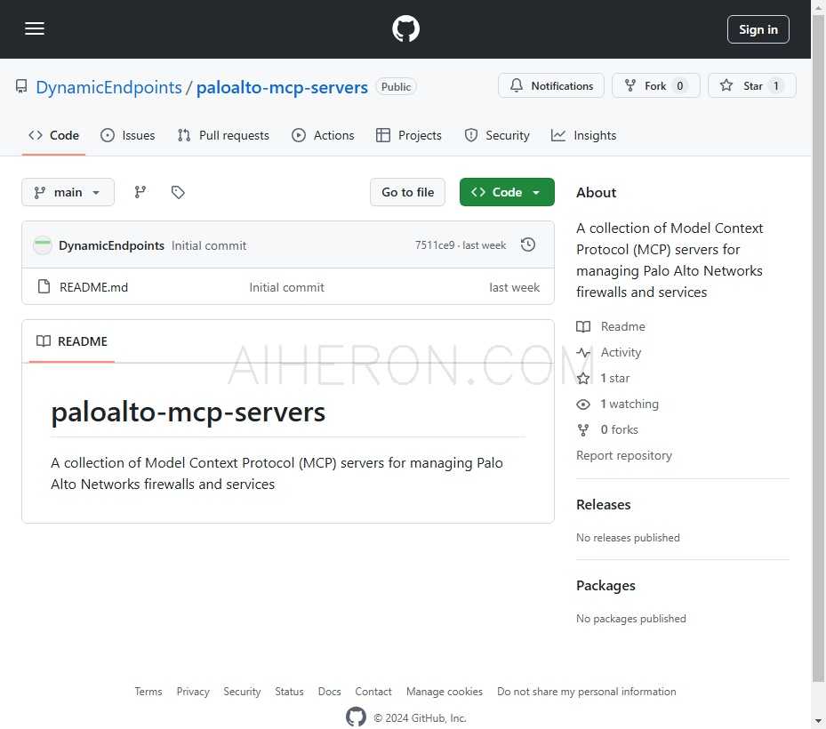Click Manage cookies in the footer

445,692
